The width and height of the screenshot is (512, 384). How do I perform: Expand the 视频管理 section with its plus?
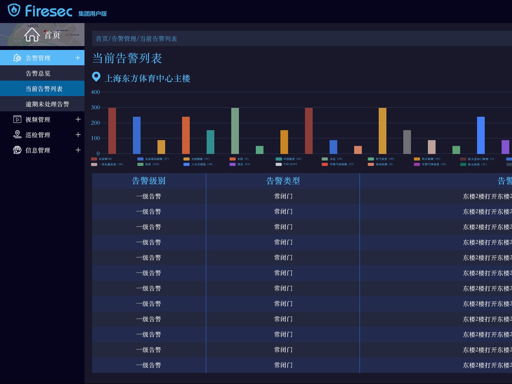click(78, 119)
